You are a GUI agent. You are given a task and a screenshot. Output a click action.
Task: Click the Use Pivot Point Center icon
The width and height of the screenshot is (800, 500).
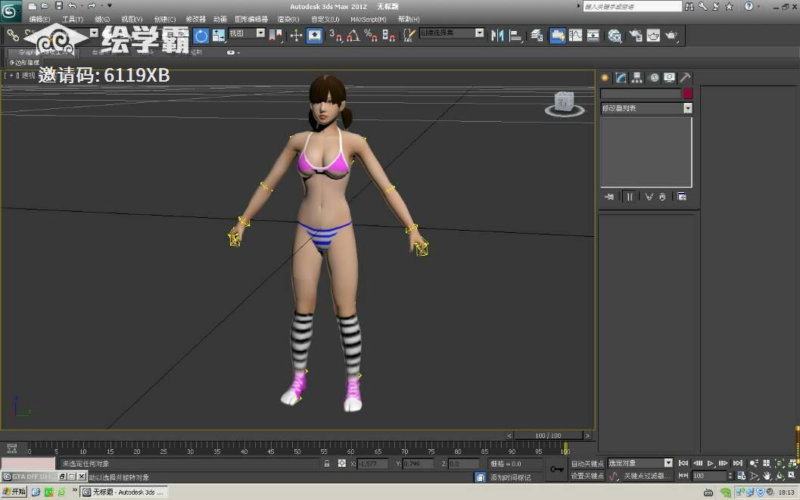pos(275,36)
